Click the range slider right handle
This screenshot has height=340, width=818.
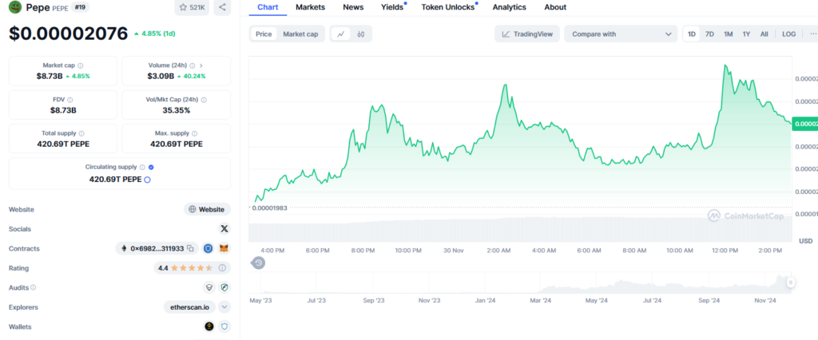coord(791,283)
